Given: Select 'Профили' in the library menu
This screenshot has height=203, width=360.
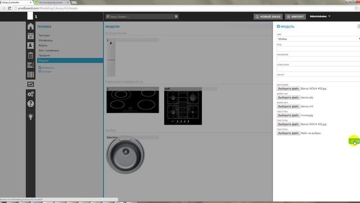Looking at the screenshot, I should 44,55.
